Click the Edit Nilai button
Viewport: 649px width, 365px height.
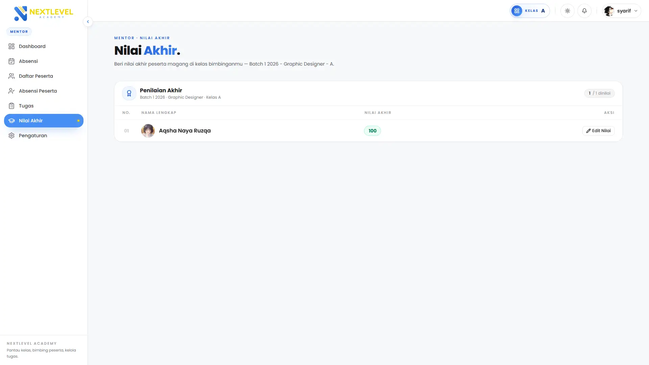pos(598,131)
